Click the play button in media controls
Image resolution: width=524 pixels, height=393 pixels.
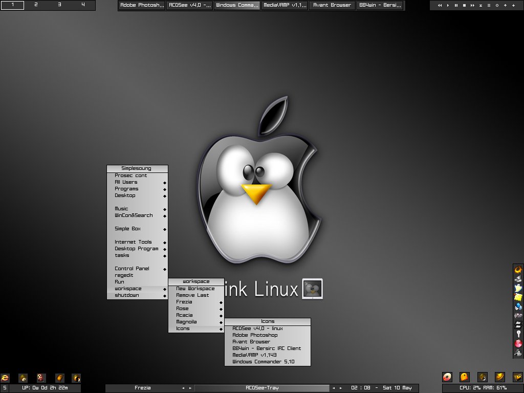tap(448, 5)
